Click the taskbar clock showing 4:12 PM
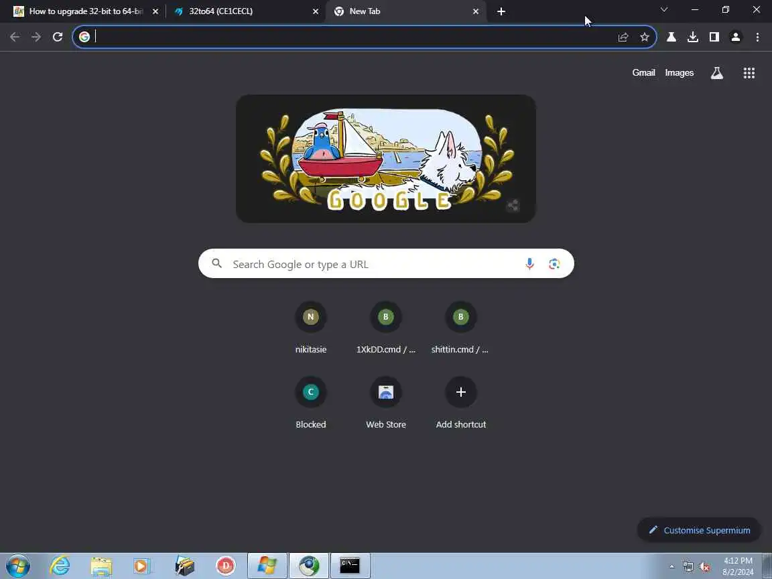Image resolution: width=772 pixels, height=579 pixels. click(x=738, y=566)
